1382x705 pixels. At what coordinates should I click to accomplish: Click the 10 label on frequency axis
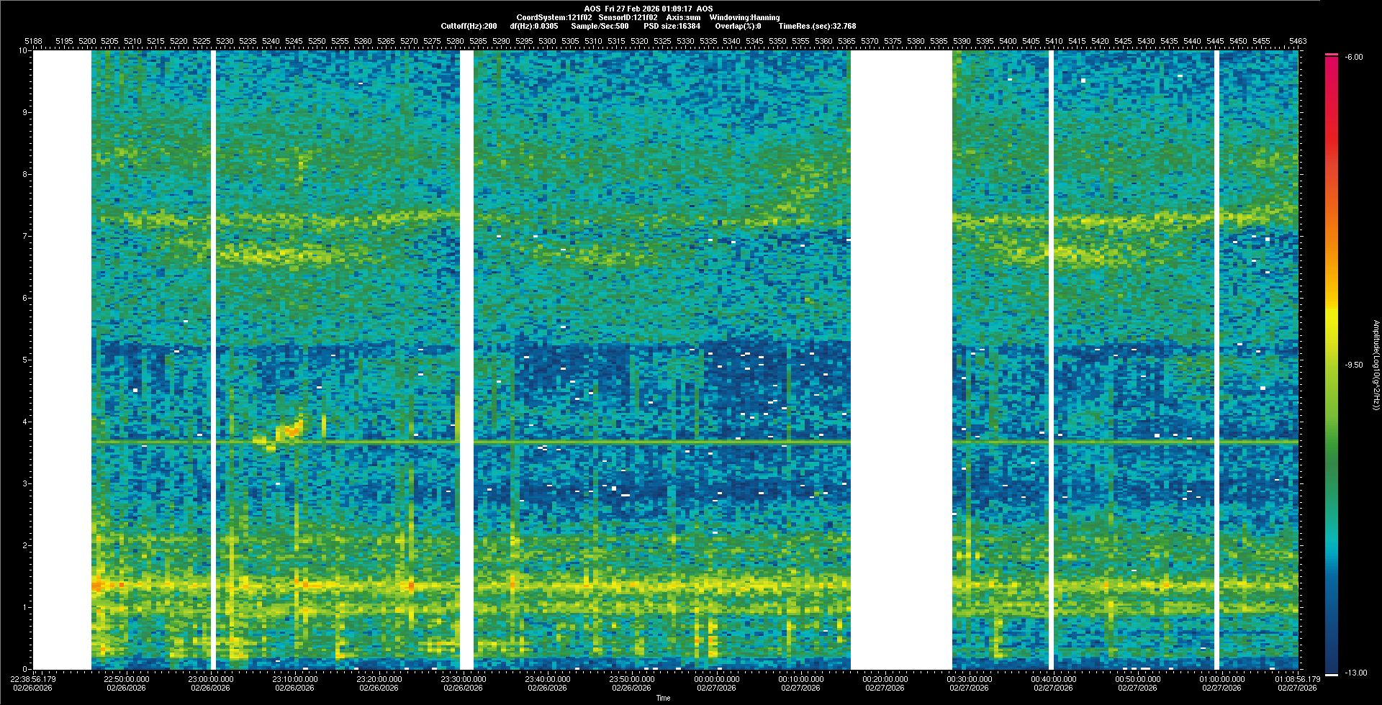coord(23,51)
